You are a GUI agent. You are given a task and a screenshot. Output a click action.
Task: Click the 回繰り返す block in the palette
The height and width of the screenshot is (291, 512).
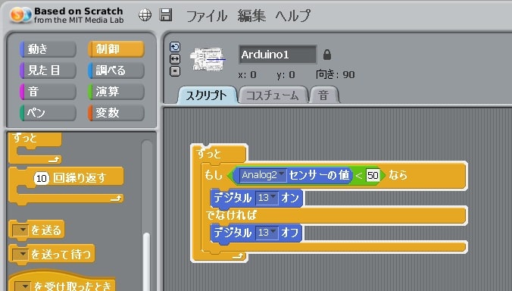coord(80,178)
